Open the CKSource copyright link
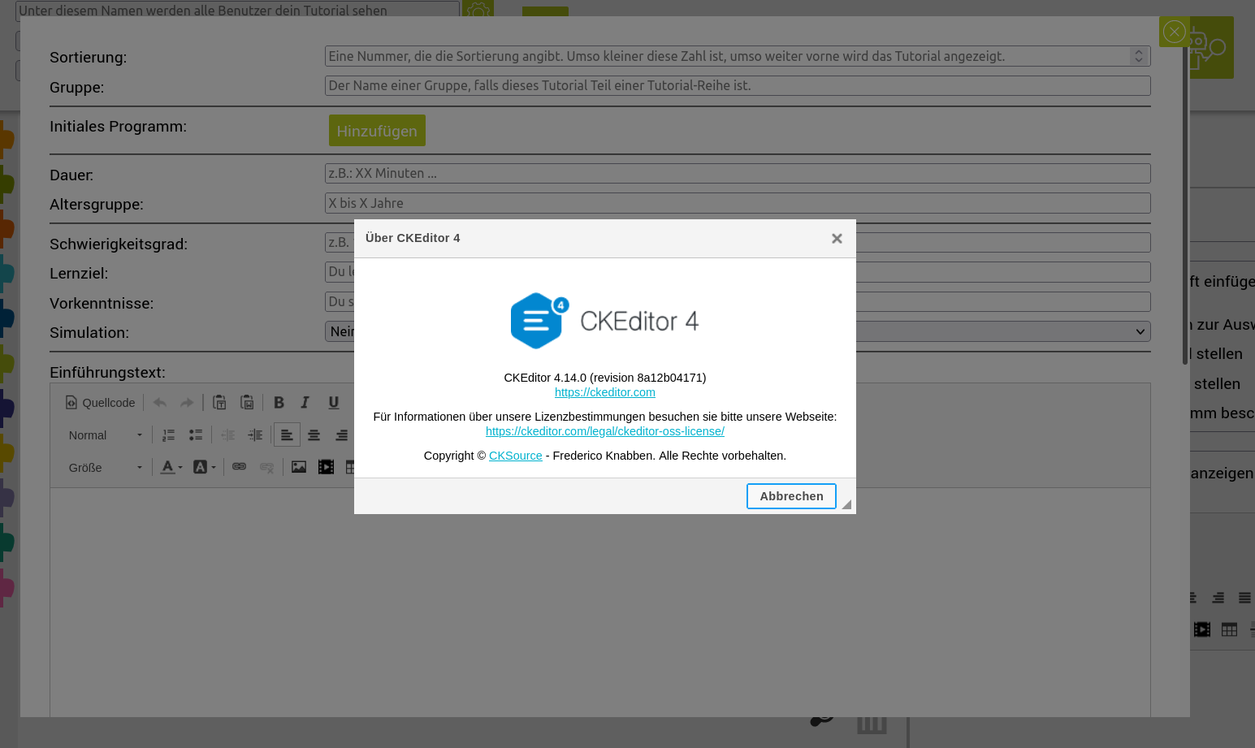The height and width of the screenshot is (748, 1255). click(x=515, y=456)
